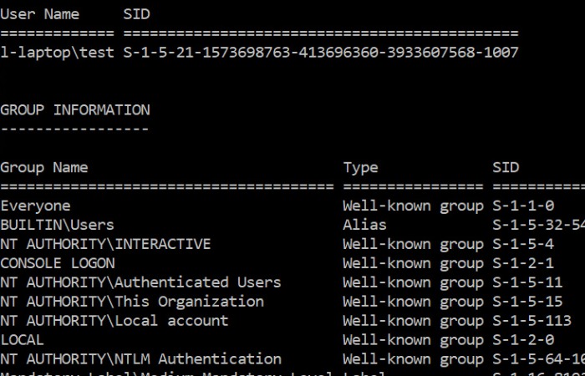Click SID value S-1-5-11
The image size is (585, 376).
click(x=527, y=282)
